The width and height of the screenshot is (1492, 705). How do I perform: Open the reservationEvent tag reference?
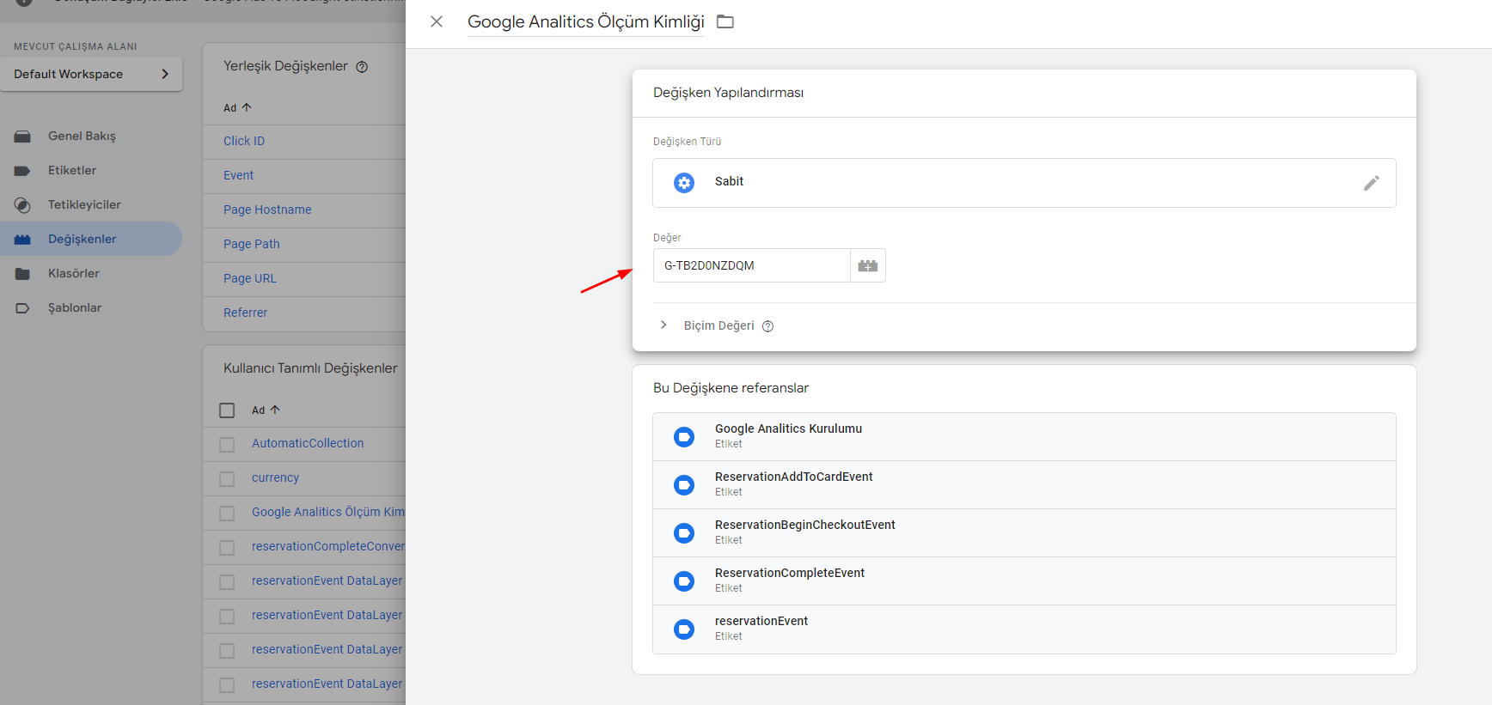tap(1024, 629)
